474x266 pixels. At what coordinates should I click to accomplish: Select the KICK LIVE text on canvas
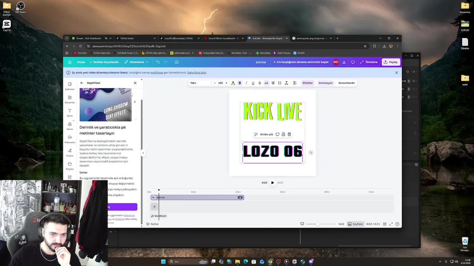(273, 112)
